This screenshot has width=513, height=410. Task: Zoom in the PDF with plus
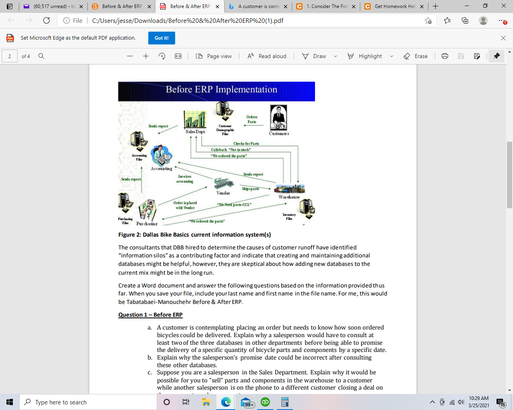click(x=146, y=56)
